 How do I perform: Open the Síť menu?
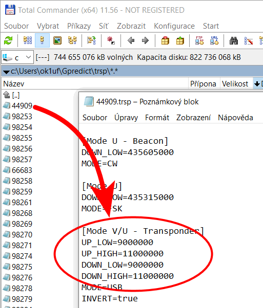click(104, 26)
